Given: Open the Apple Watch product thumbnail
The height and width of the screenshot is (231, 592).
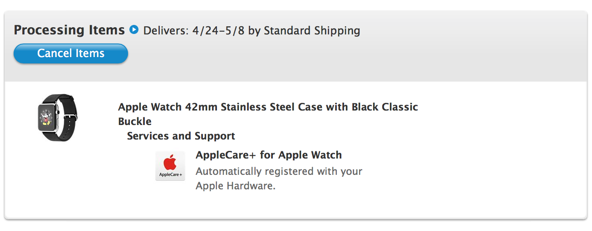Looking at the screenshot, I should pos(57,117).
